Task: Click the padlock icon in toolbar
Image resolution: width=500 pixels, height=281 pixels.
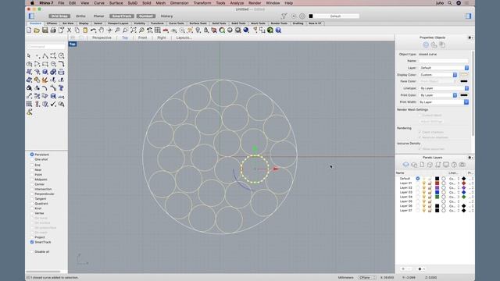Action: pyautogui.click(x=206, y=30)
